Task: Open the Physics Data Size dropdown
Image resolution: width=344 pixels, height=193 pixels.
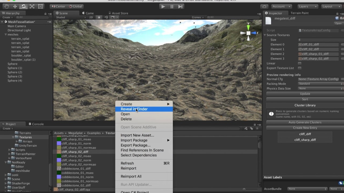Action: 321,88
